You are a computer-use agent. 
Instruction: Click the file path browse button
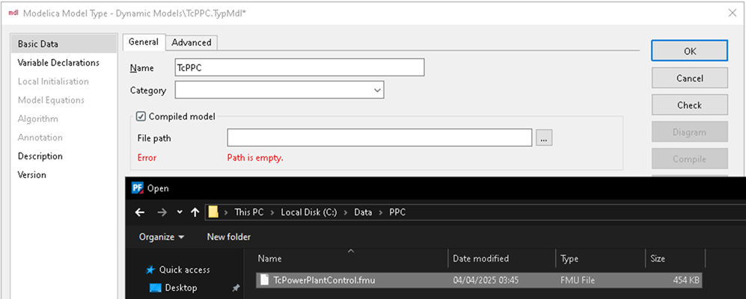544,138
